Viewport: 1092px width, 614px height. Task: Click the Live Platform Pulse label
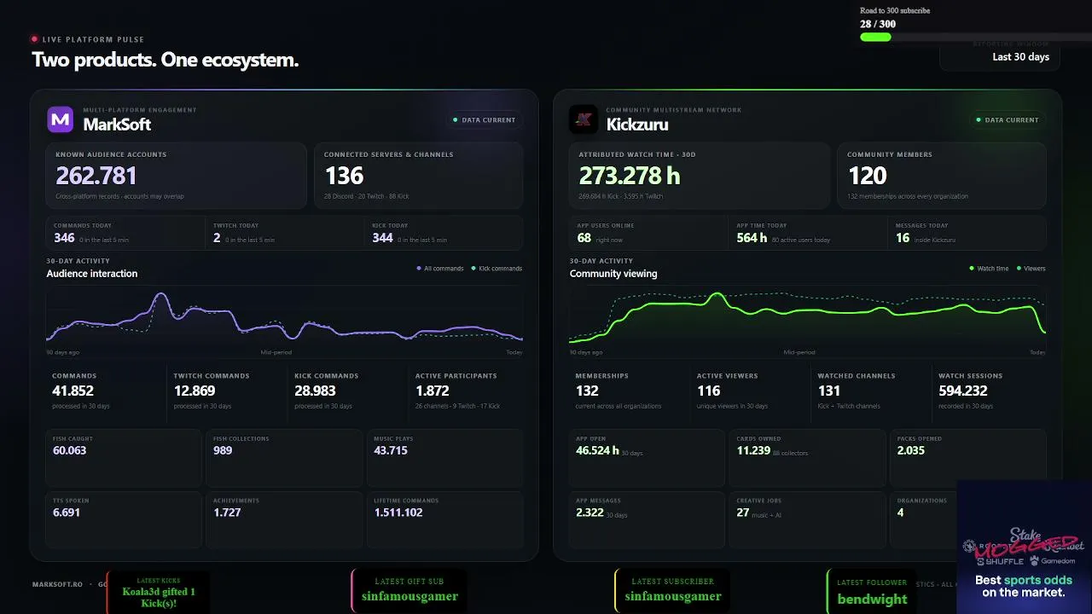93,39
